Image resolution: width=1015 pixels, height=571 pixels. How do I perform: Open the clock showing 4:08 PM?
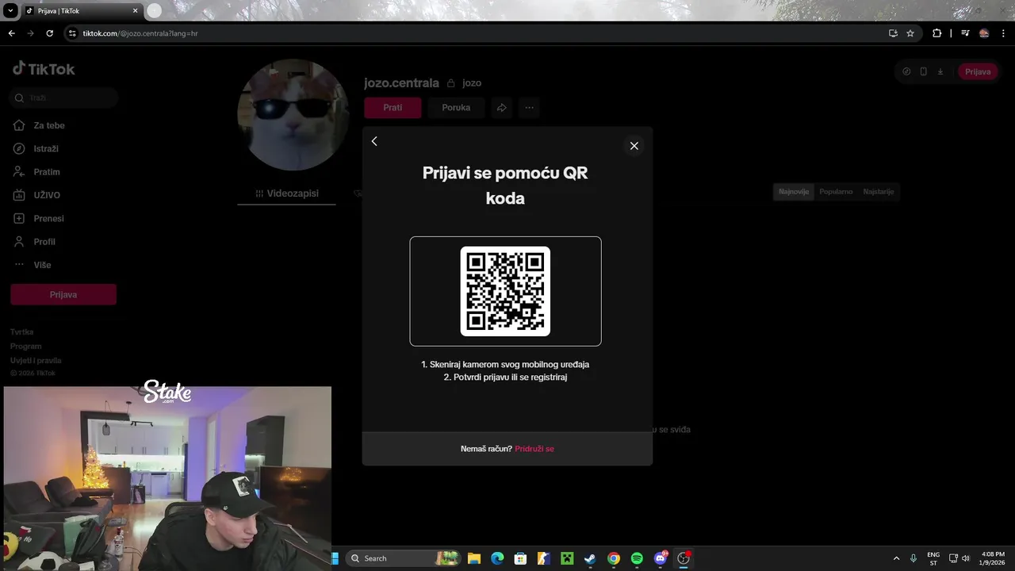(993, 558)
